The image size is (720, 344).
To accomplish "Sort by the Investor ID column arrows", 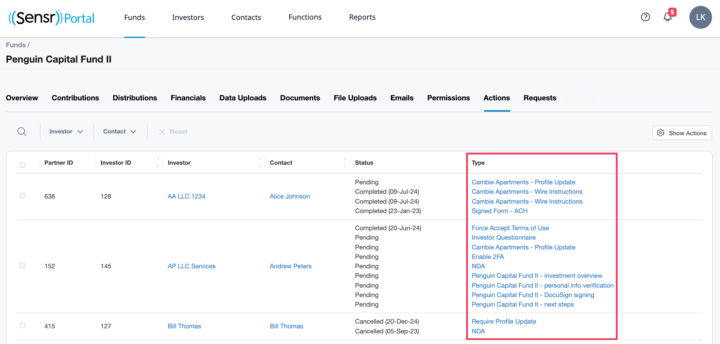I will click(157, 163).
